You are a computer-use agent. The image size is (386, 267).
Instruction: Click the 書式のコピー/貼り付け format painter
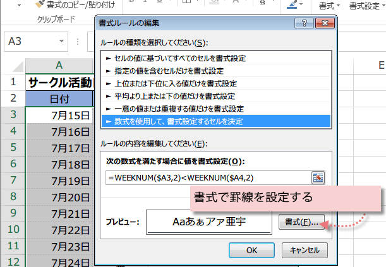coord(75,4)
